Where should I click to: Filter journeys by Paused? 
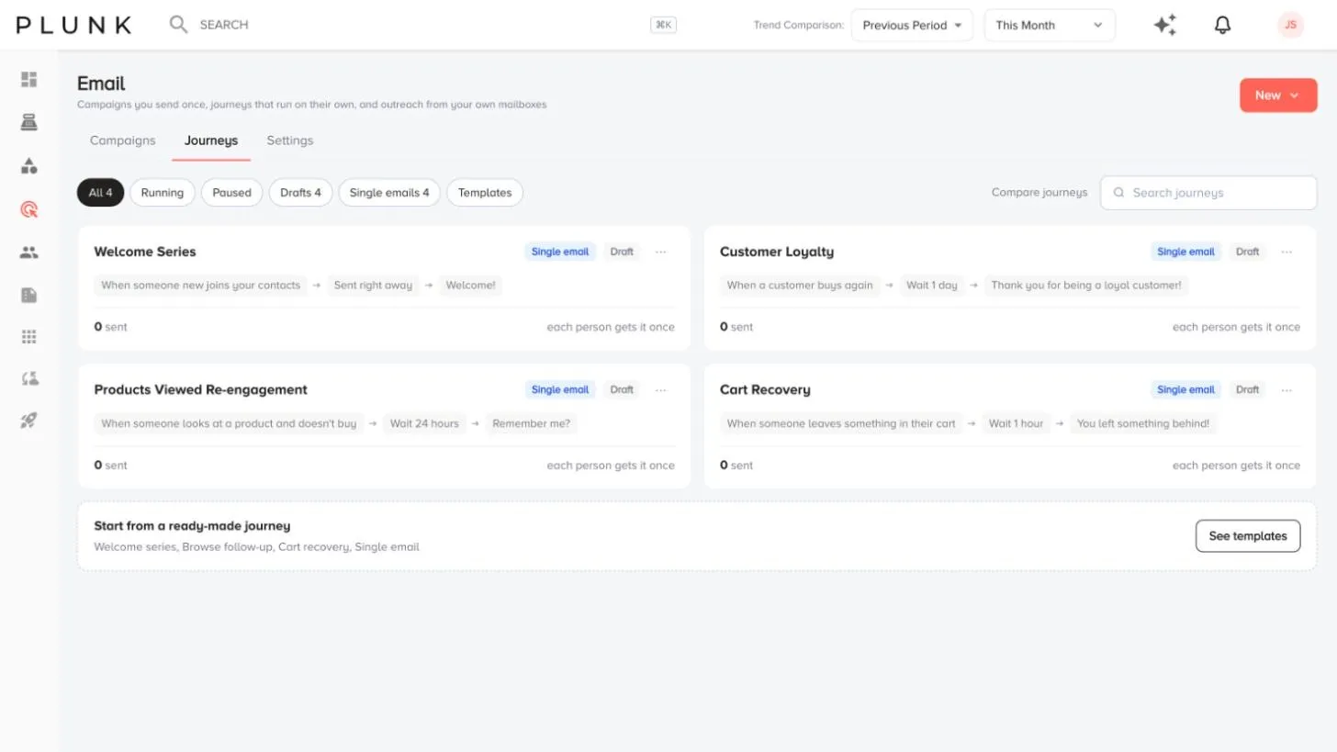[232, 193]
